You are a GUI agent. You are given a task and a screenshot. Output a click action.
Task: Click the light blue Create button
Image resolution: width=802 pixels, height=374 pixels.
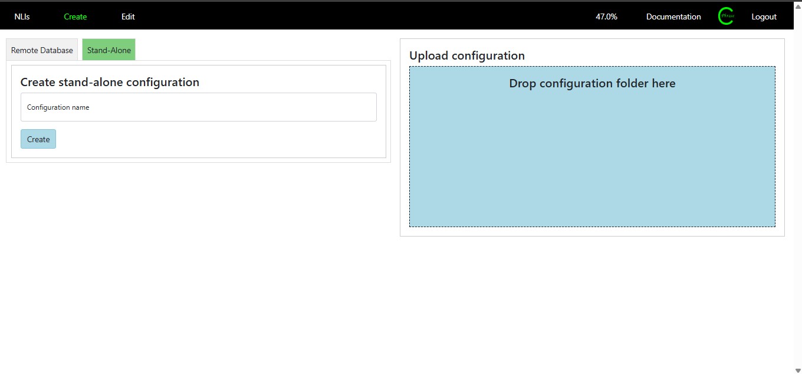click(x=38, y=139)
